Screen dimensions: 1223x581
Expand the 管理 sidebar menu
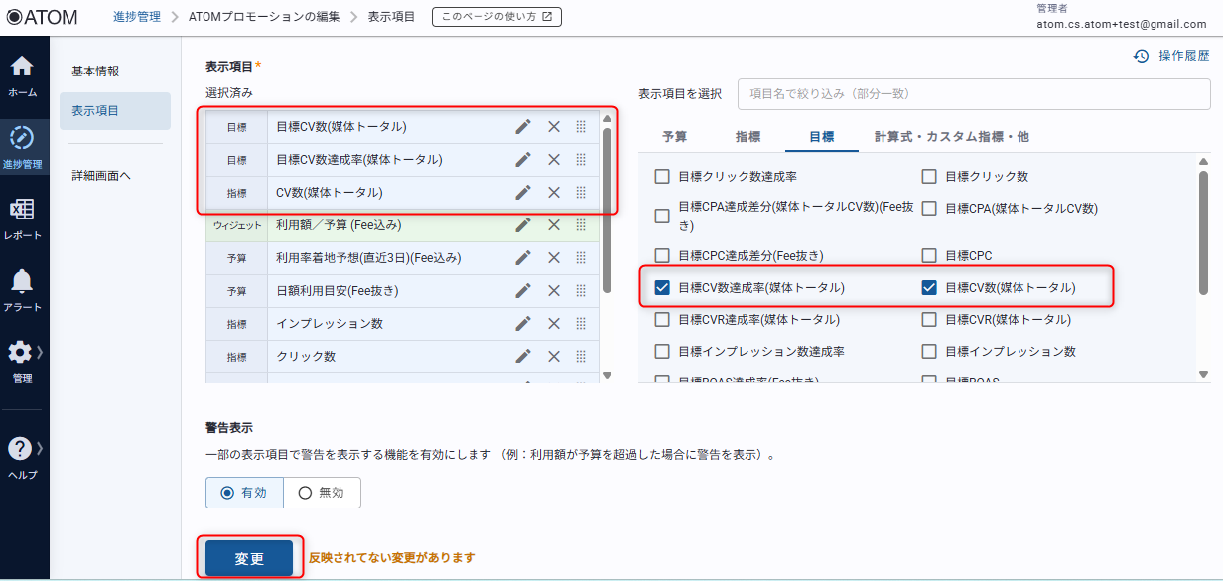click(x=22, y=355)
